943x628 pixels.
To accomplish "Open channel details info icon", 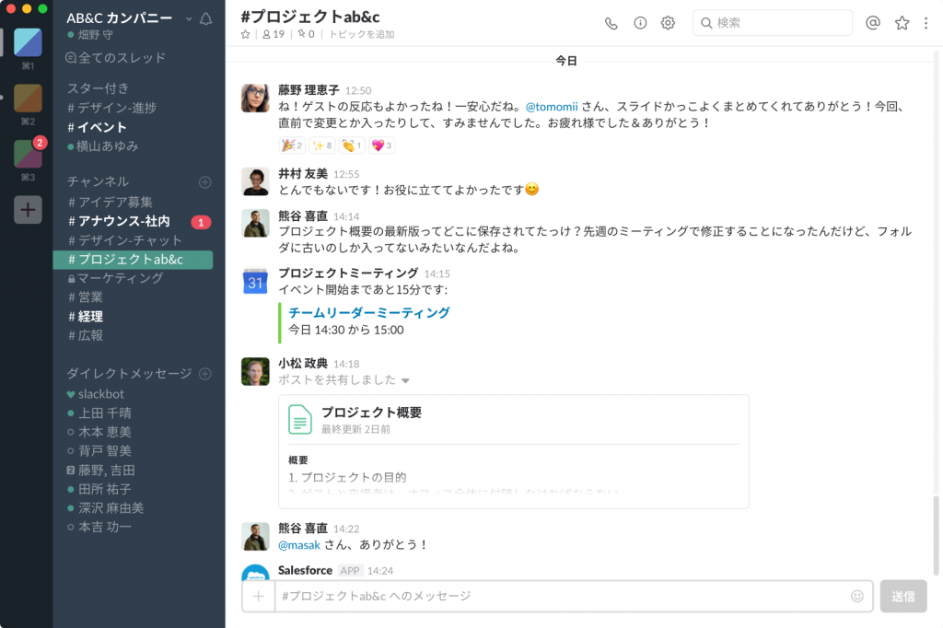I will click(x=640, y=23).
